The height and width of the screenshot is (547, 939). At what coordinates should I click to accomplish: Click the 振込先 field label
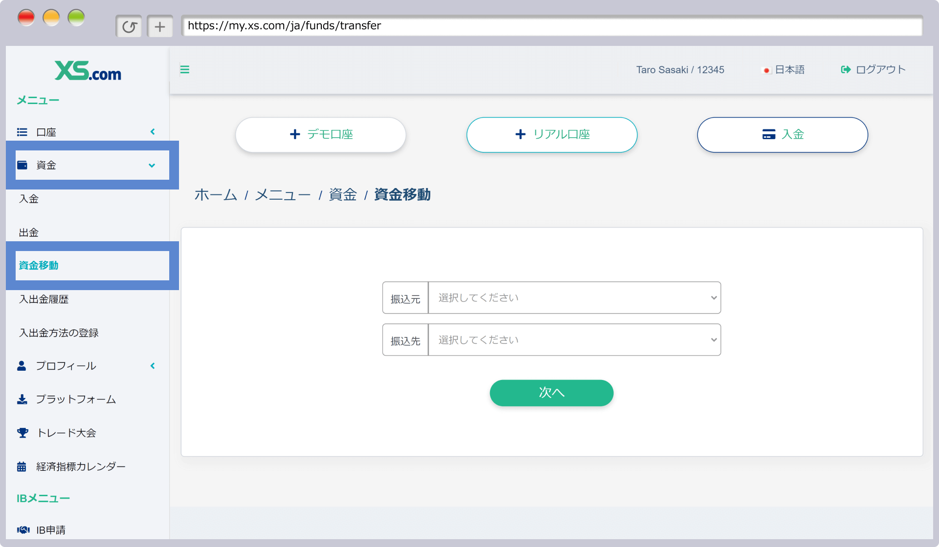(405, 340)
